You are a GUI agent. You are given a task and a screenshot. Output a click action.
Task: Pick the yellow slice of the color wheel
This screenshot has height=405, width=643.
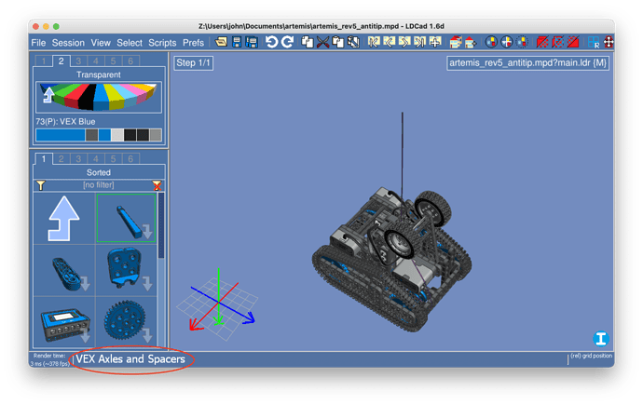(115, 98)
